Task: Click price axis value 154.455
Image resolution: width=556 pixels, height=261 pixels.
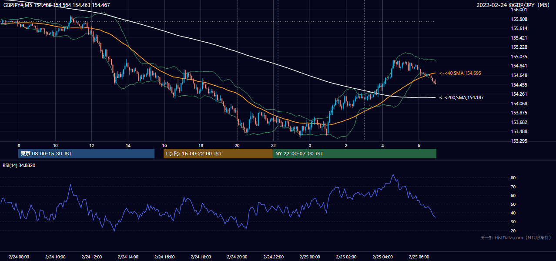Action: [519, 85]
